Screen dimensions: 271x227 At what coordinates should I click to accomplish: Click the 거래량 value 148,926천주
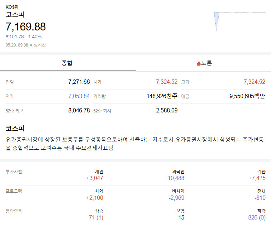click(162, 96)
